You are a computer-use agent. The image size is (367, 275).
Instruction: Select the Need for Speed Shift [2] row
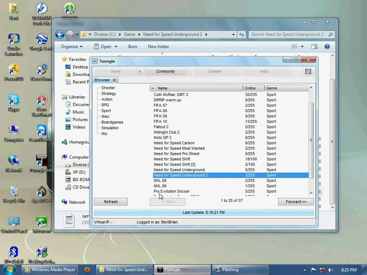click(231, 165)
